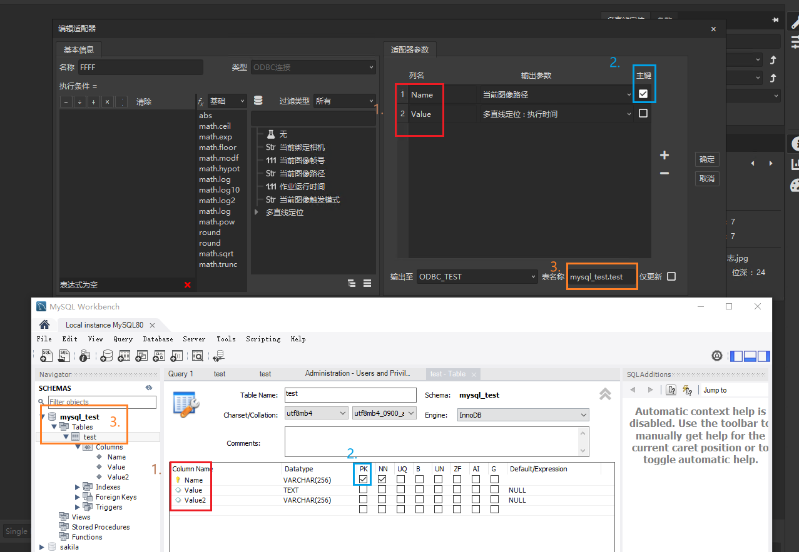
Task: Insert the divide operator
Action: (80, 102)
